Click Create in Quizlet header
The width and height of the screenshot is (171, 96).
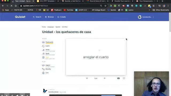(x=62, y=17)
